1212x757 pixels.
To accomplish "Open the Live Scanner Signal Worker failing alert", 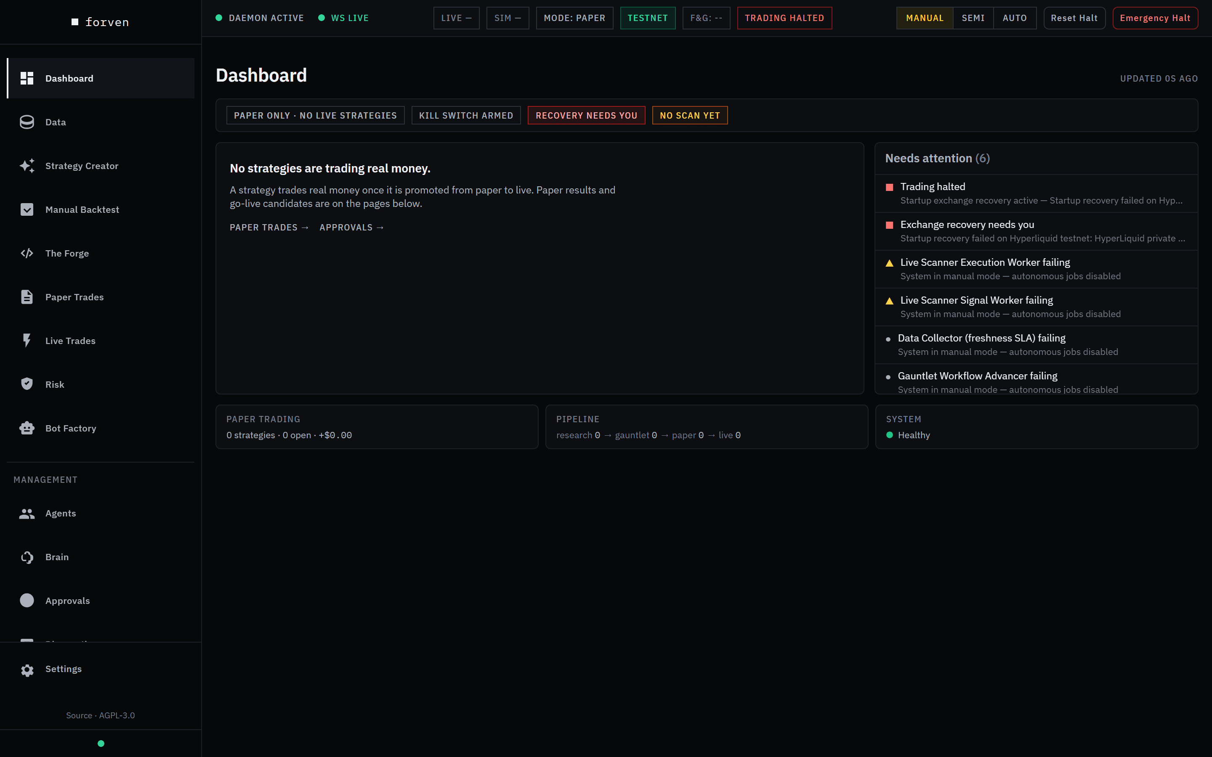I will pyautogui.click(x=1036, y=307).
